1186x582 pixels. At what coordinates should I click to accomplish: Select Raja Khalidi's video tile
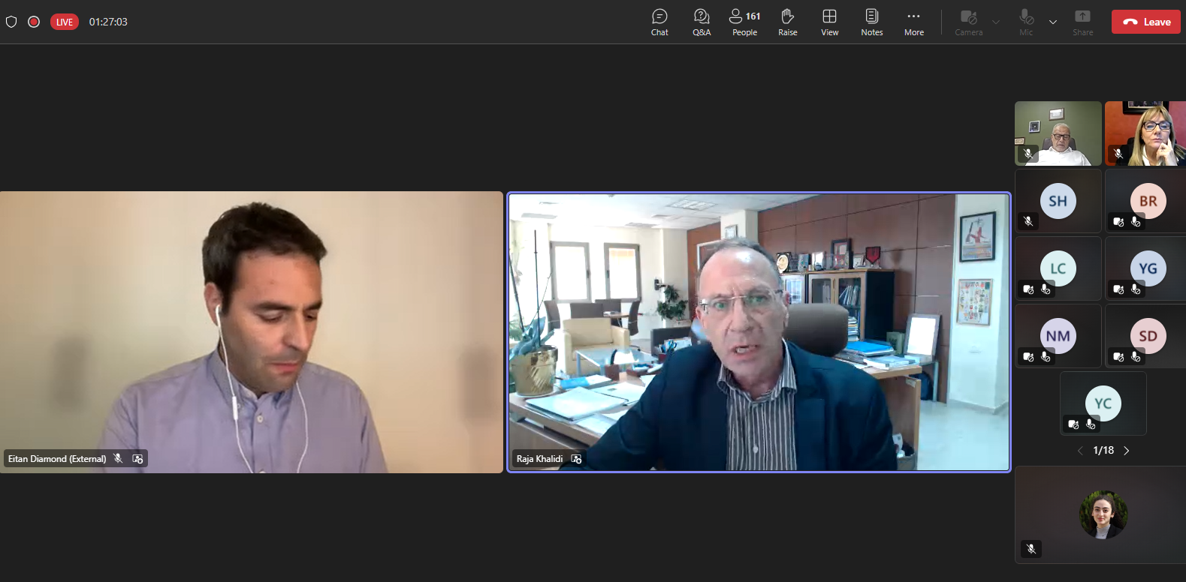759,331
